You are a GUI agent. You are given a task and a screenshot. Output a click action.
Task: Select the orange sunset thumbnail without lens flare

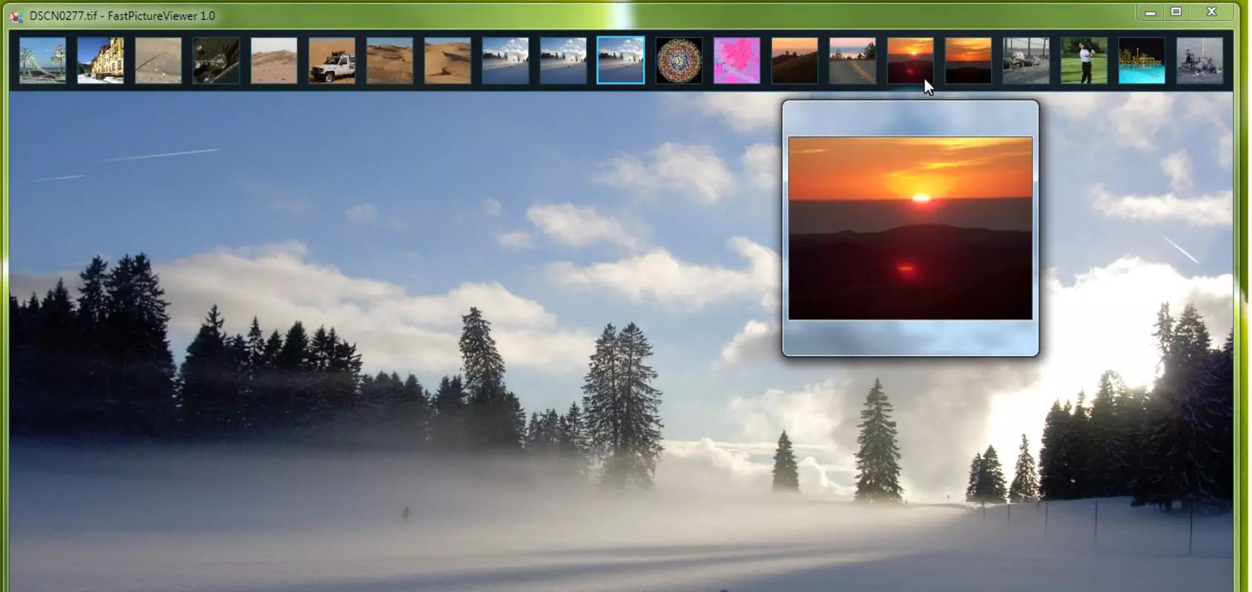pyautogui.click(x=968, y=61)
